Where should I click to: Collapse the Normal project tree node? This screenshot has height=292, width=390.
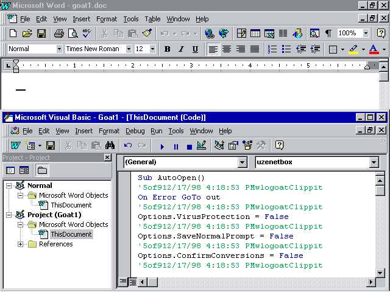click(9, 186)
